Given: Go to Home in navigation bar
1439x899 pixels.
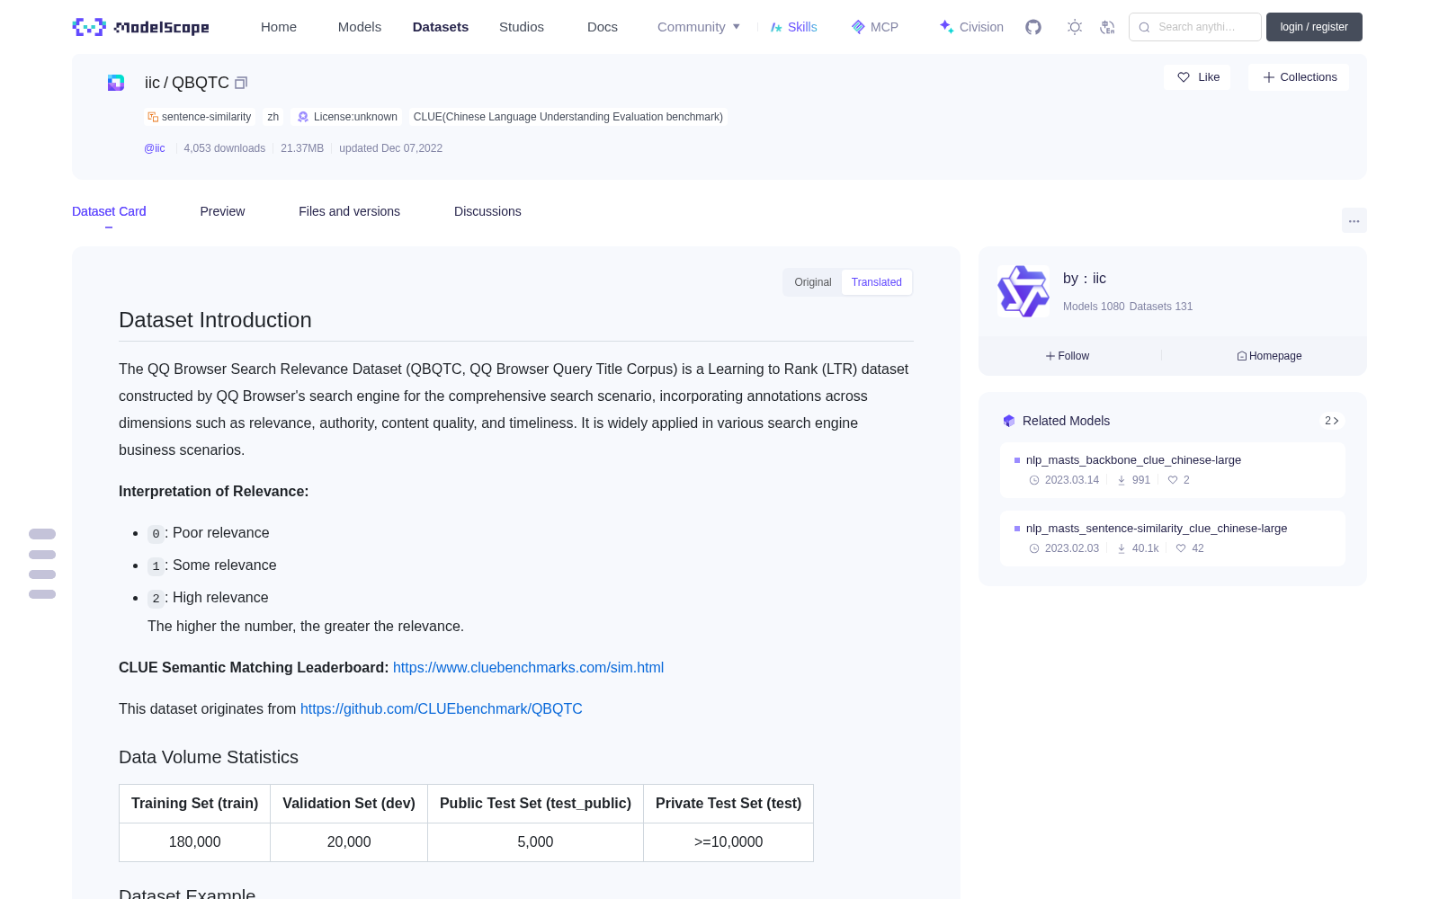Looking at the screenshot, I should point(279,27).
